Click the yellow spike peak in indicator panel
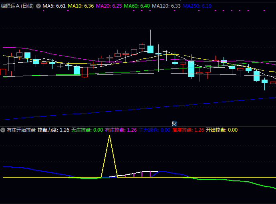This screenshot has height=204, width=276. [x=109, y=136]
